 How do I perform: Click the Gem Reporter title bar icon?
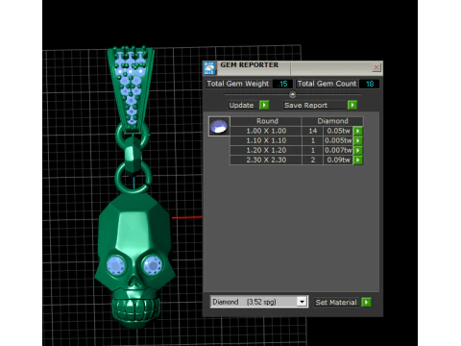point(209,68)
